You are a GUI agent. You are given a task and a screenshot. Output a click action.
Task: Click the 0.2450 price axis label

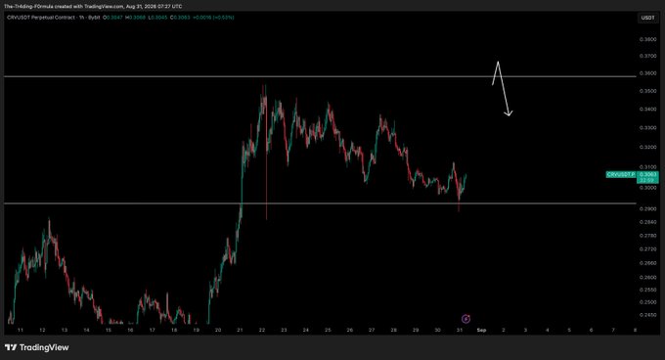647,315
